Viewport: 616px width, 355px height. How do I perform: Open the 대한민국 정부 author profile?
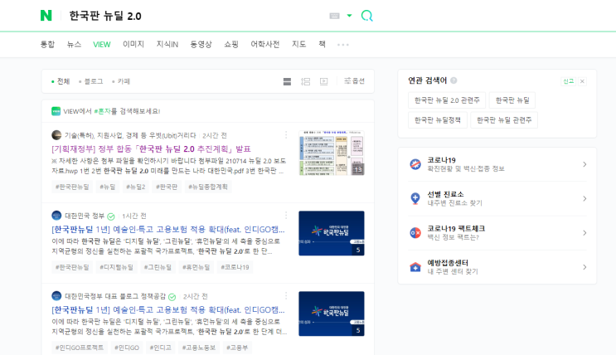(x=85, y=216)
